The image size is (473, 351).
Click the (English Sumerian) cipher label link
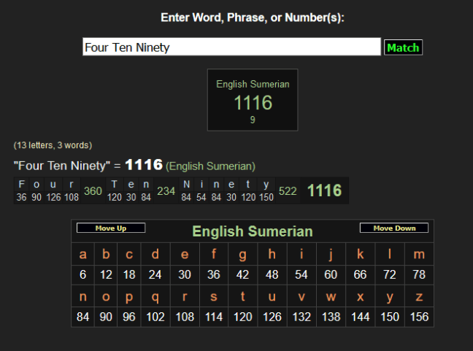[x=210, y=166]
